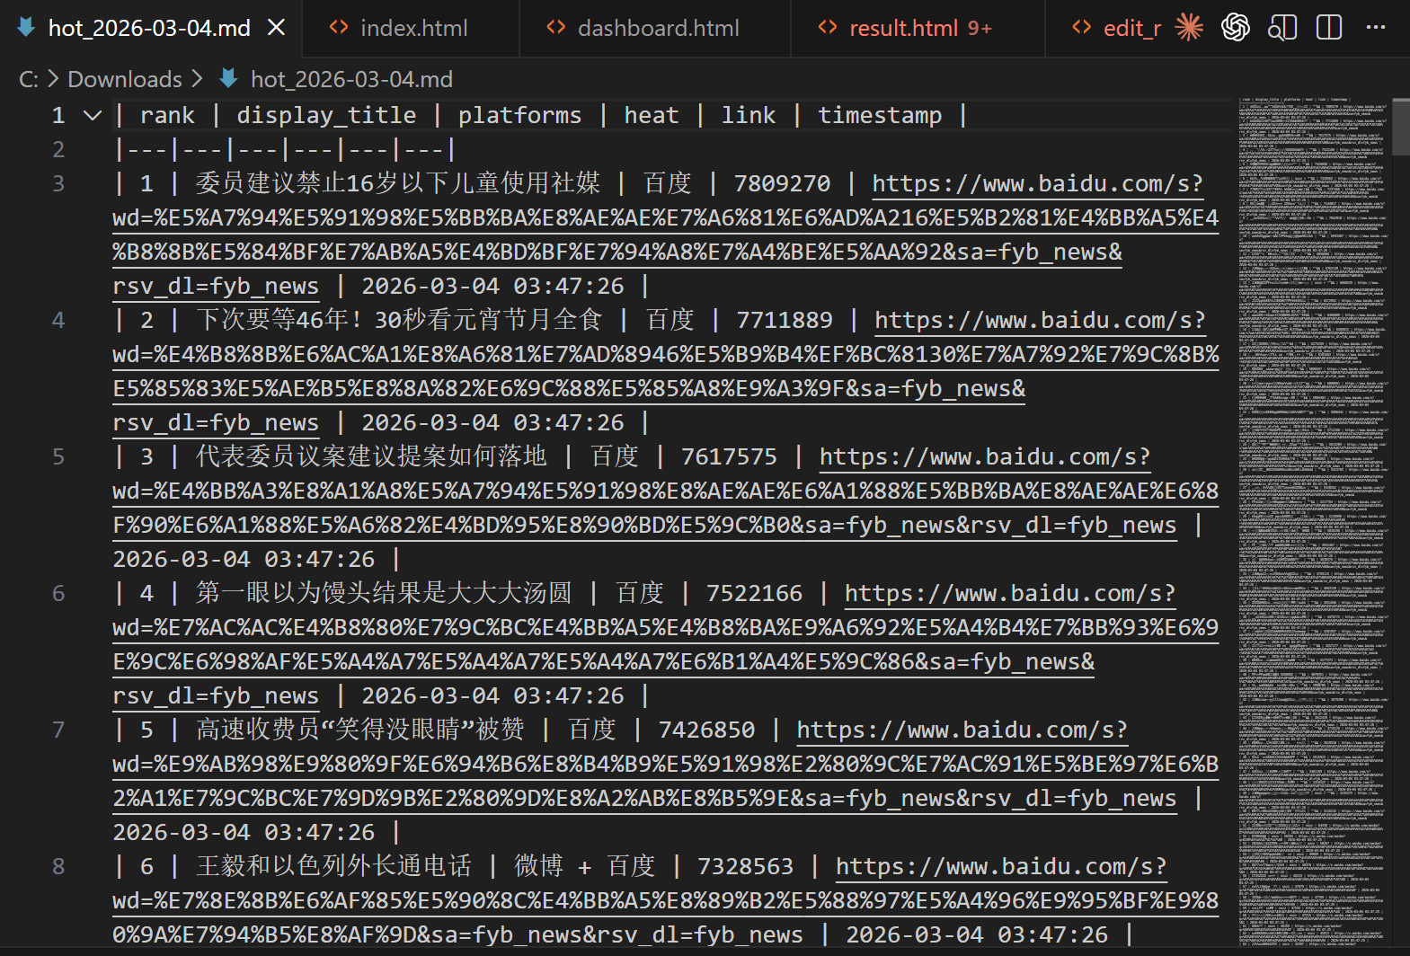Open the Baidu link in rank 6 row
1410x956 pixels.
[1000, 866]
